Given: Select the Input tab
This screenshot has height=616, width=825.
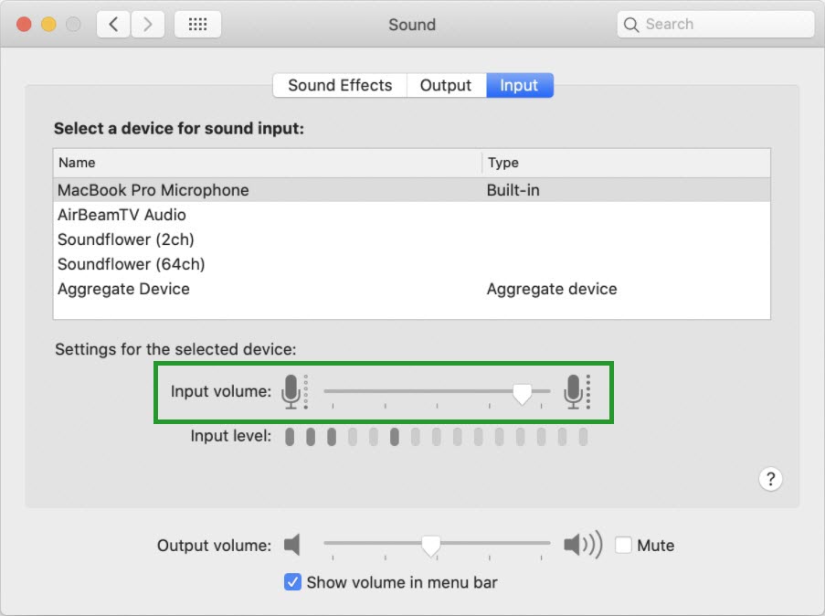Looking at the screenshot, I should click(x=519, y=85).
